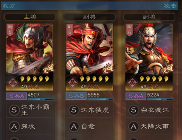The height and width of the screenshot is (140, 182).
Task: Click the 吴 faction emblem on 孙策's card
Action: click(13, 83)
